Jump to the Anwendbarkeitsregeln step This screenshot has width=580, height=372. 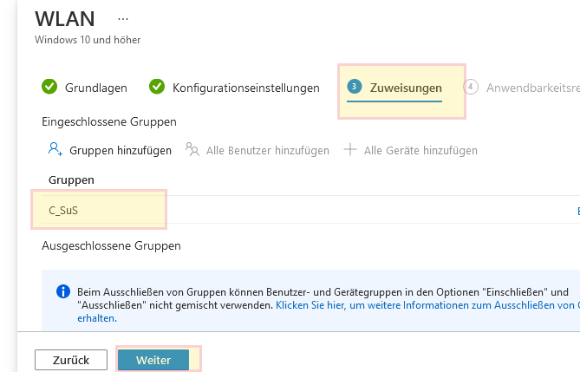tap(532, 88)
